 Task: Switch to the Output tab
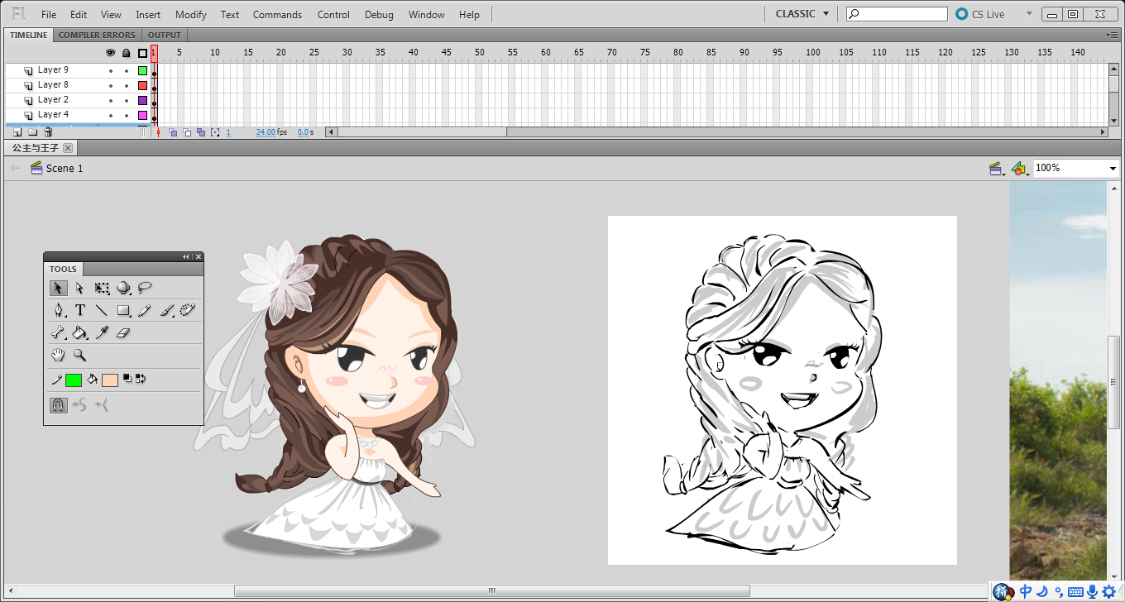pos(164,35)
